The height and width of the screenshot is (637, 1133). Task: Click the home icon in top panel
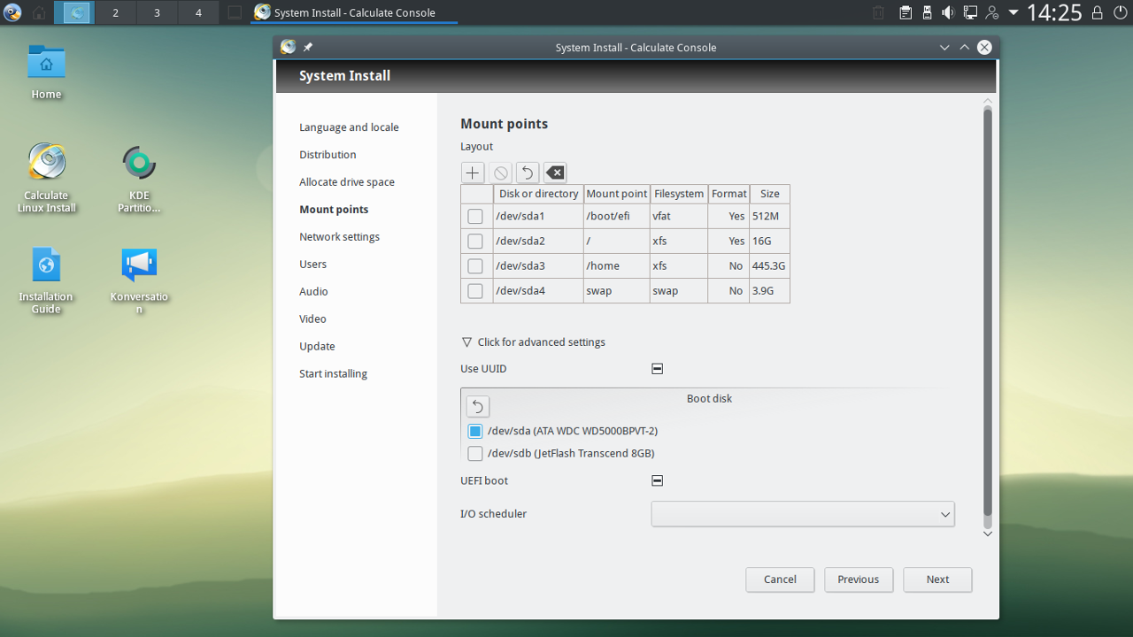pyautogui.click(x=39, y=12)
